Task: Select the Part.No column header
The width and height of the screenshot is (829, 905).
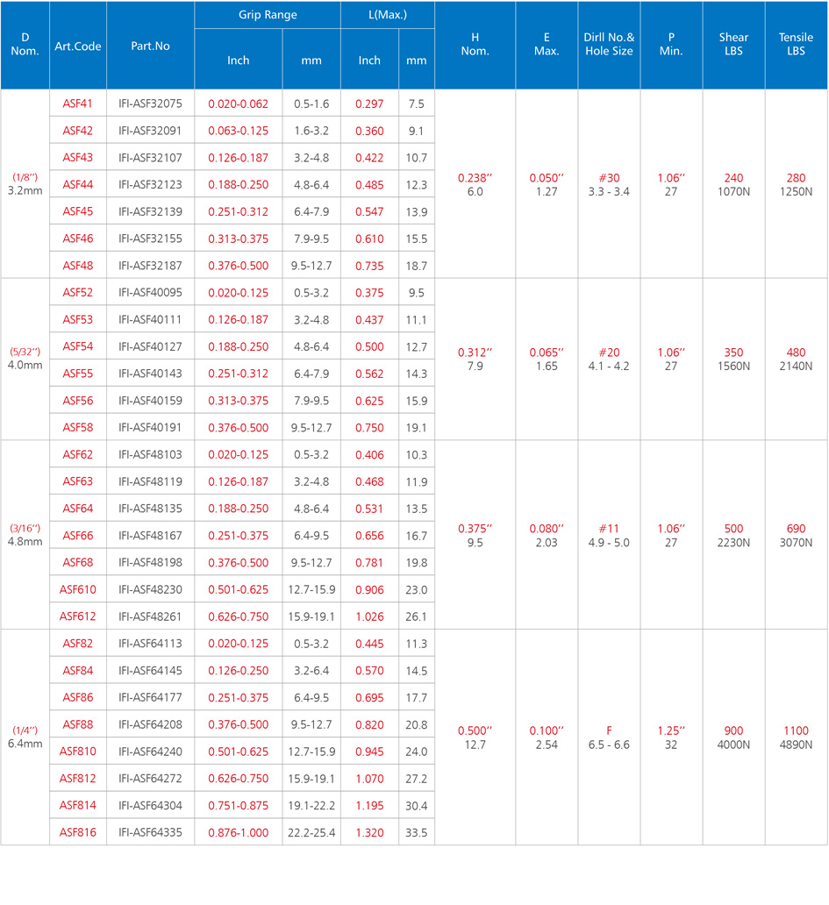Action: (150, 46)
